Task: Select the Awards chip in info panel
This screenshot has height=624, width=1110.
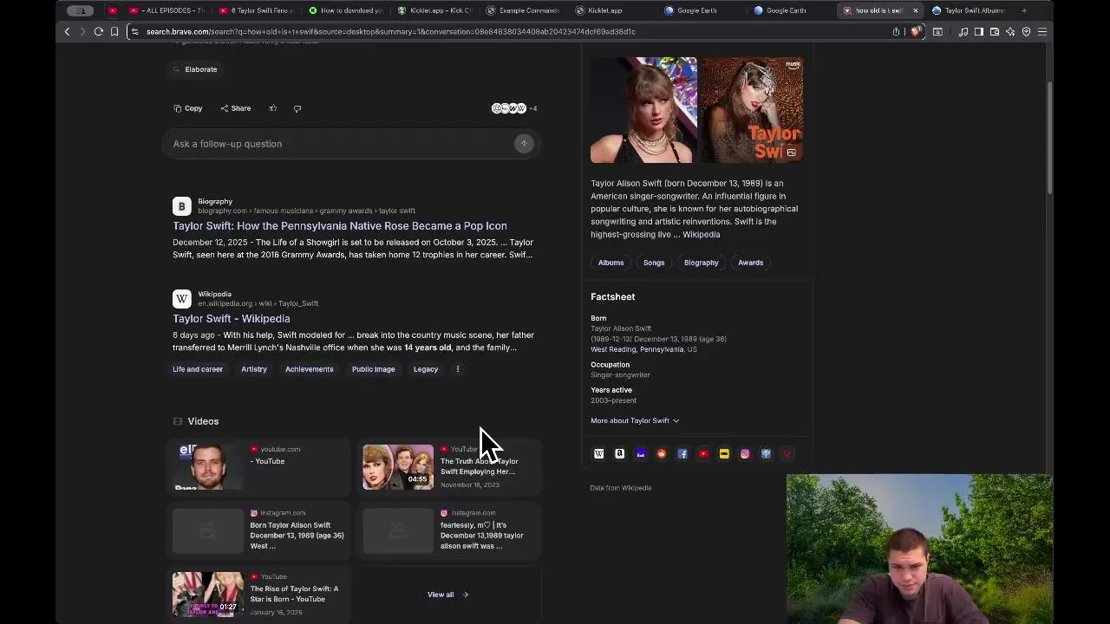Action: (751, 263)
